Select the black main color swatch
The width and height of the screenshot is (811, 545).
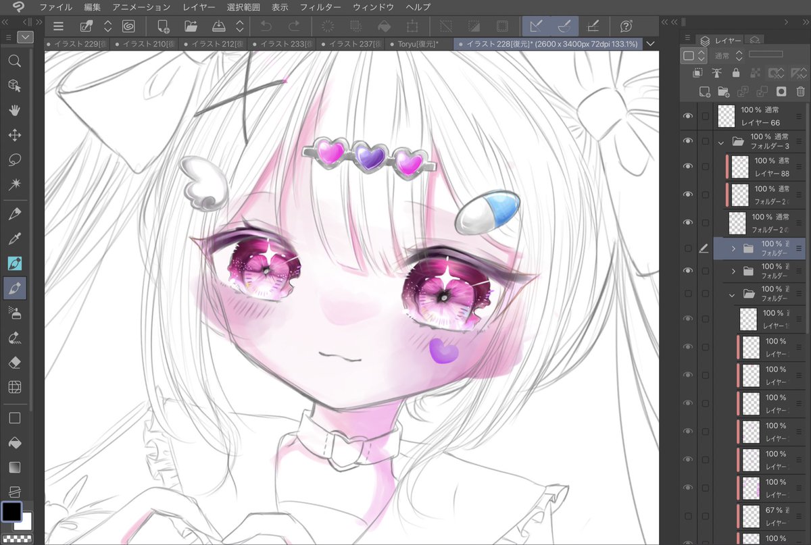point(11,512)
